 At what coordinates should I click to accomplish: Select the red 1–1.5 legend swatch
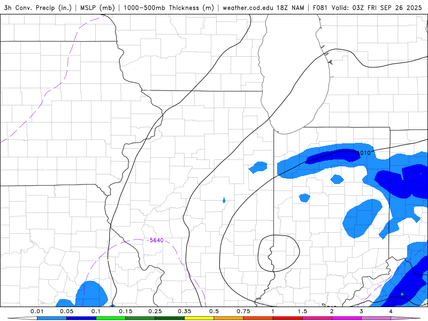[288, 318]
